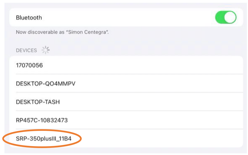Click the spinning loading indicator beside DEVICES

point(45,50)
